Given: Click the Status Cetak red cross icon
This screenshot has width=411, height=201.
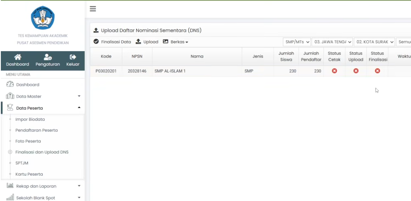Looking at the screenshot, I should click(x=334, y=71).
